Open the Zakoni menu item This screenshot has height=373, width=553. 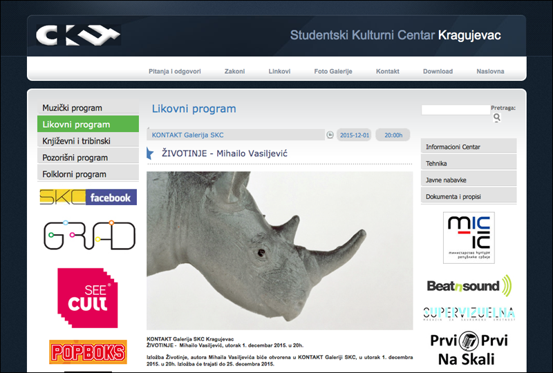(234, 71)
